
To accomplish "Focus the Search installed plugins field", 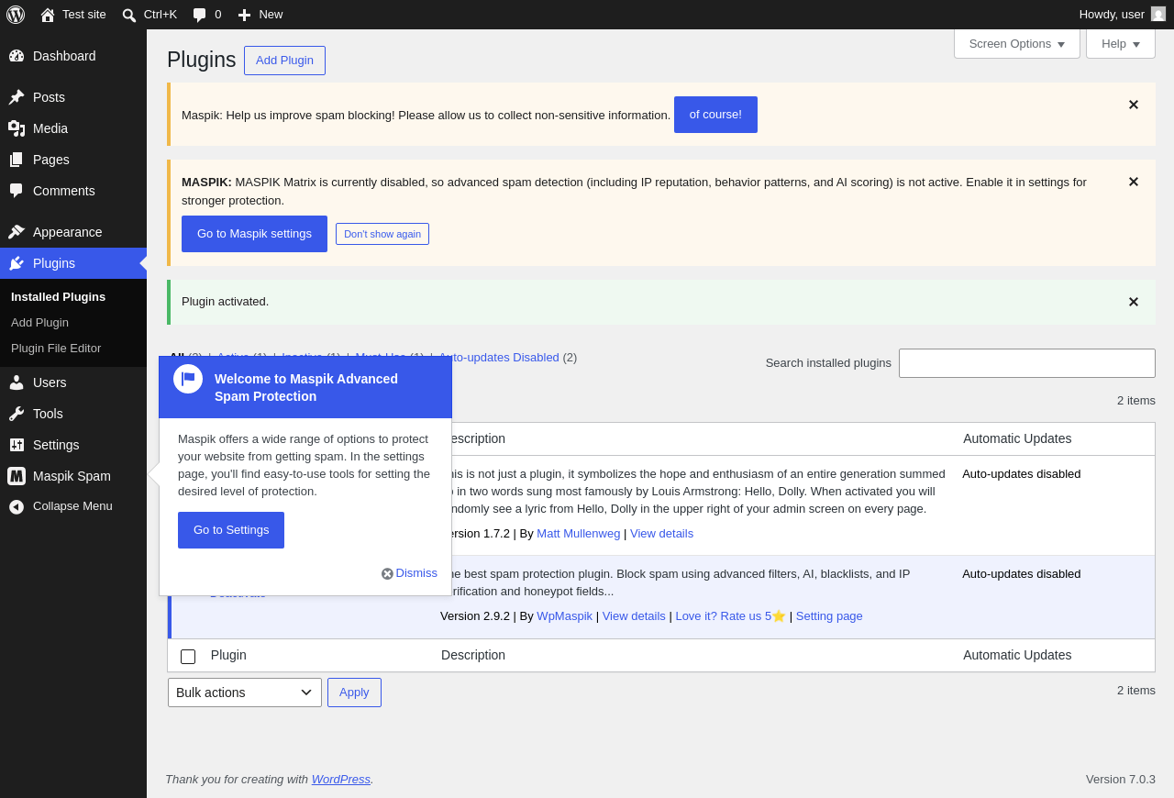I will click(x=1027, y=363).
